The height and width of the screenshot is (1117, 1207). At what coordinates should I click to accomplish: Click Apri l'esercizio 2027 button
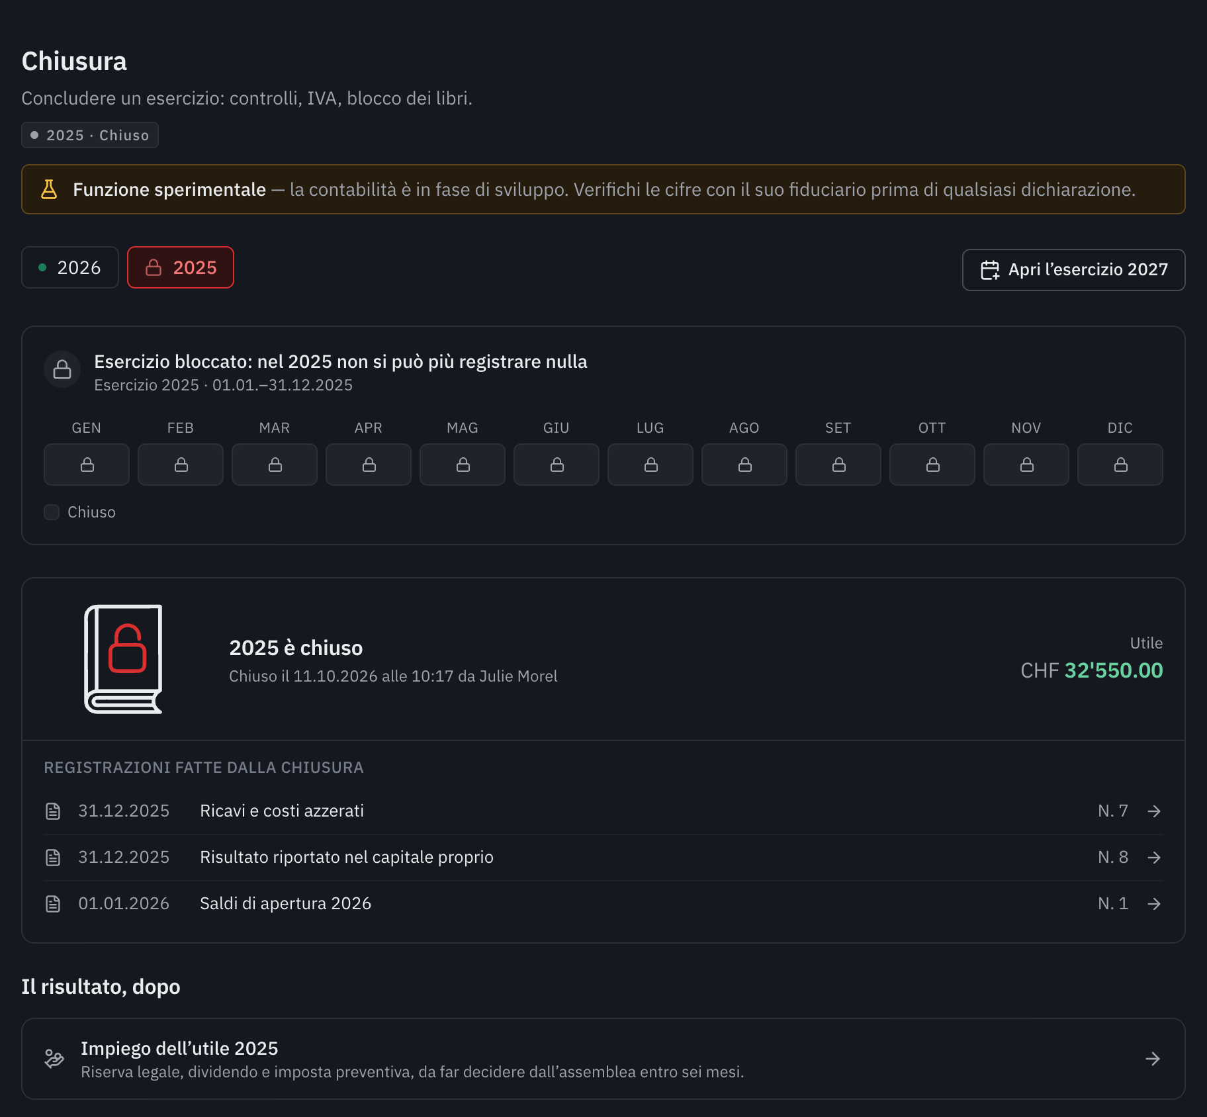1073,270
